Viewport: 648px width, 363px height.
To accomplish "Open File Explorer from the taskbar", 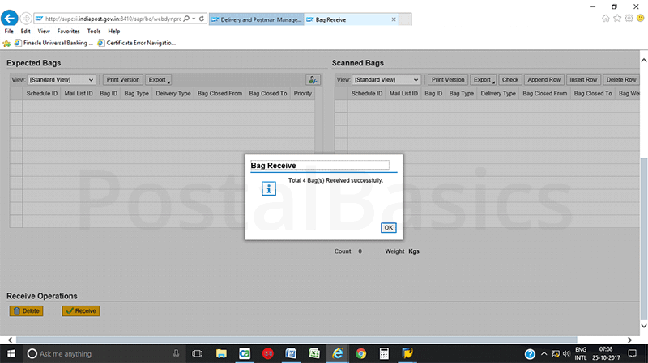I will click(220, 354).
